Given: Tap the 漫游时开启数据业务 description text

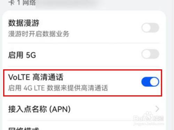Looking at the screenshot, I should (x=39, y=34).
